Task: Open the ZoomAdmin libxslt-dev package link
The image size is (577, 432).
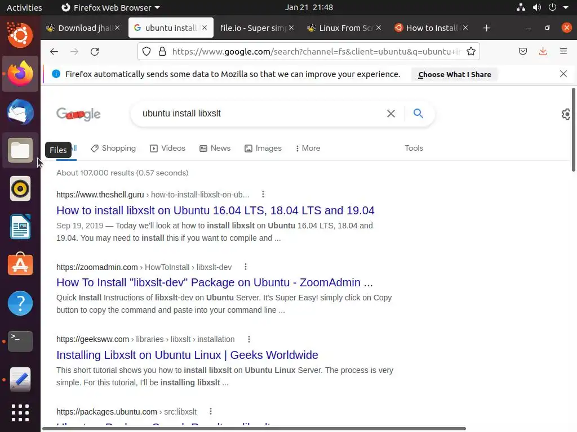Action: pos(215,282)
